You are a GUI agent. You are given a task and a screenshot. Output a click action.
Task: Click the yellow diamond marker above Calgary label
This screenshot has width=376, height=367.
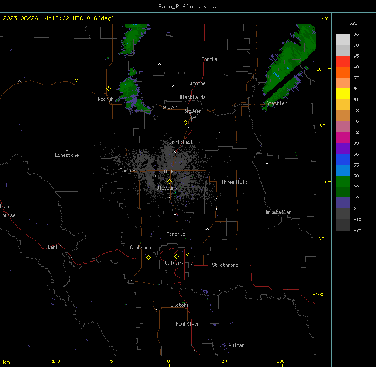(177, 257)
